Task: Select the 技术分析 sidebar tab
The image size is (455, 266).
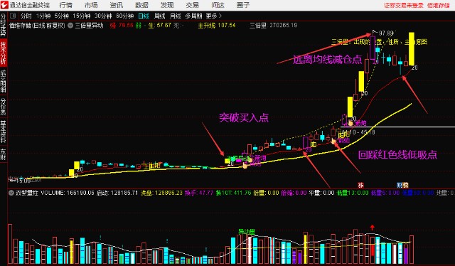Action: coord(3,53)
